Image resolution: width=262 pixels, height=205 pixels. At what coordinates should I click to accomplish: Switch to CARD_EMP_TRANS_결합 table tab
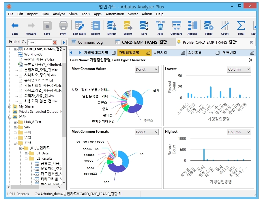(x=142, y=43)
